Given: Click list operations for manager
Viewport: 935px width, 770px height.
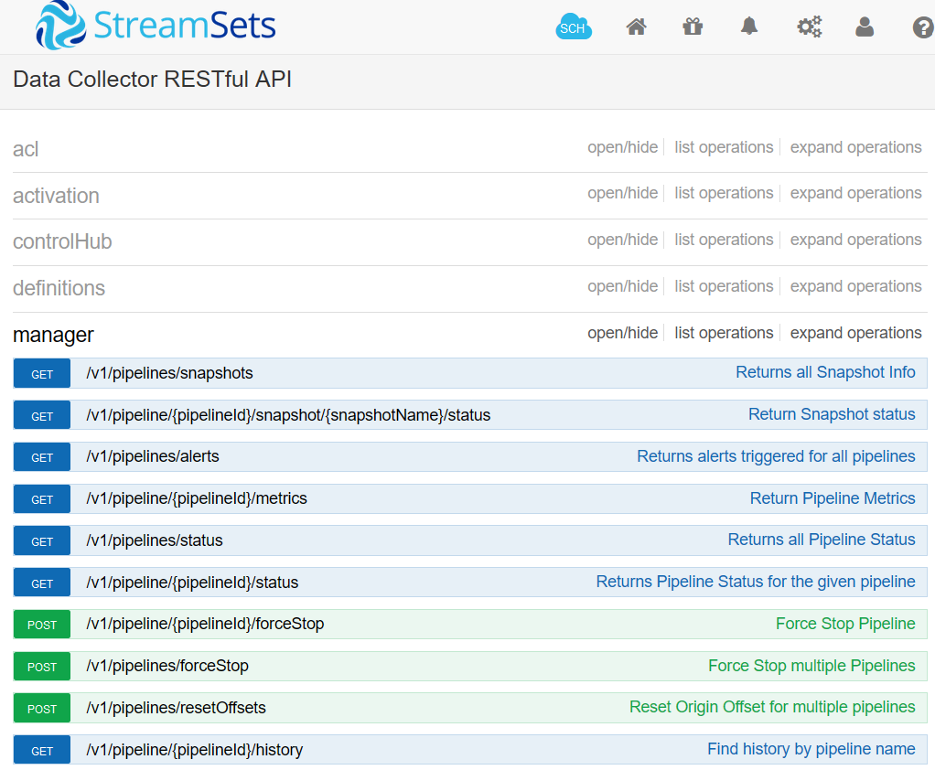Looking at the screenshot, I should [724, 333].
